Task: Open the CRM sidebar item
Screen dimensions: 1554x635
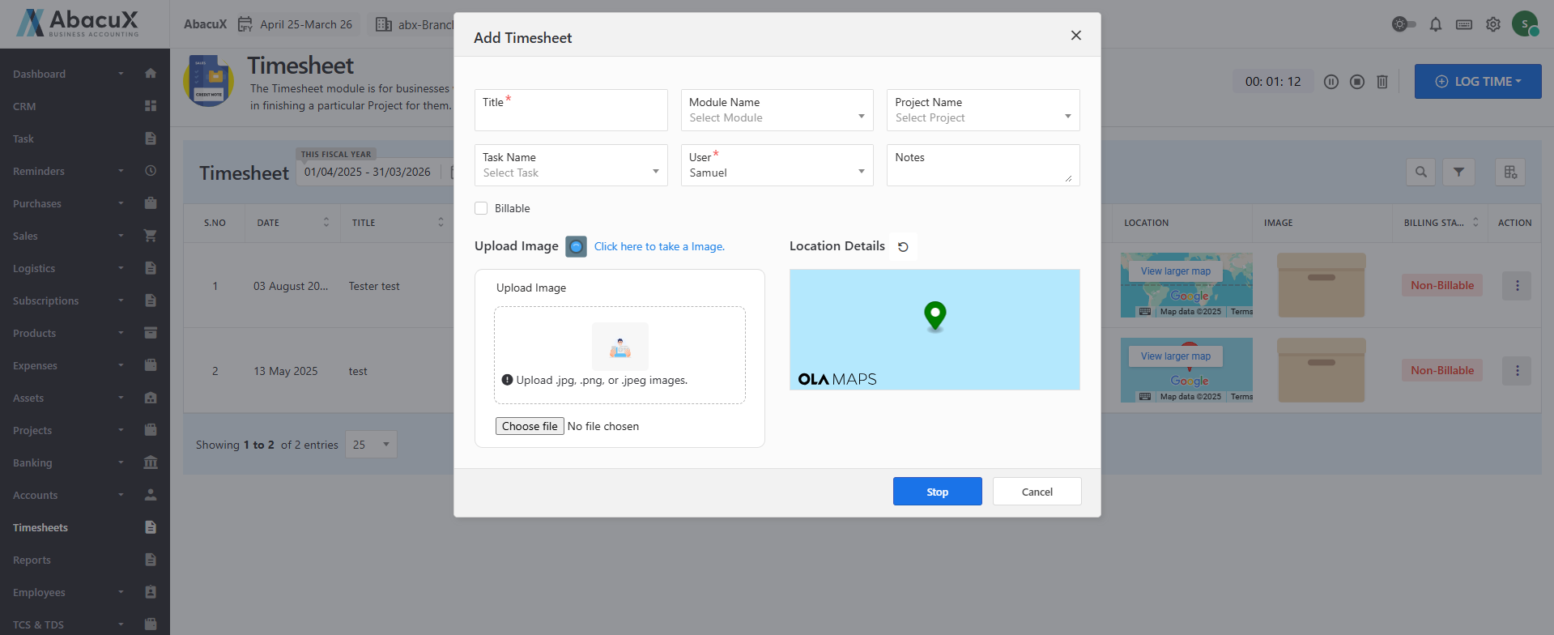Action: point(24,106)
